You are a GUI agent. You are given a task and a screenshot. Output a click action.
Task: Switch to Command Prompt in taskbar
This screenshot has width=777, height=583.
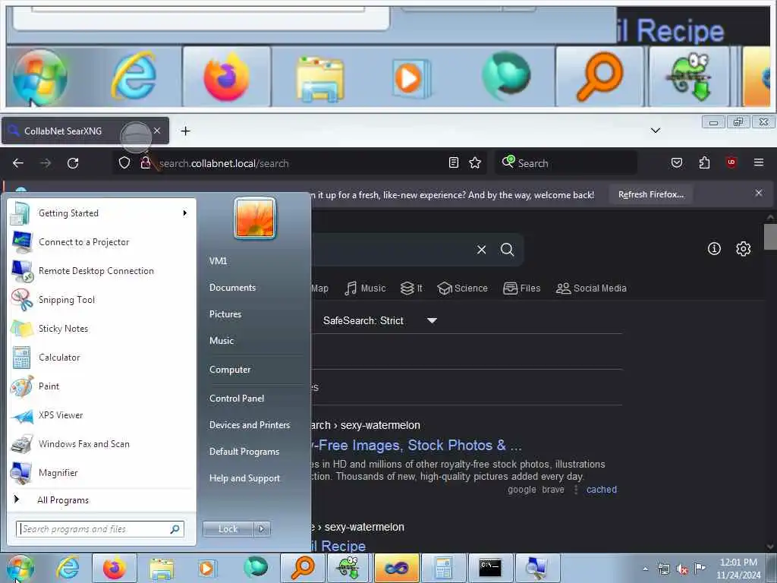(490, 568)
